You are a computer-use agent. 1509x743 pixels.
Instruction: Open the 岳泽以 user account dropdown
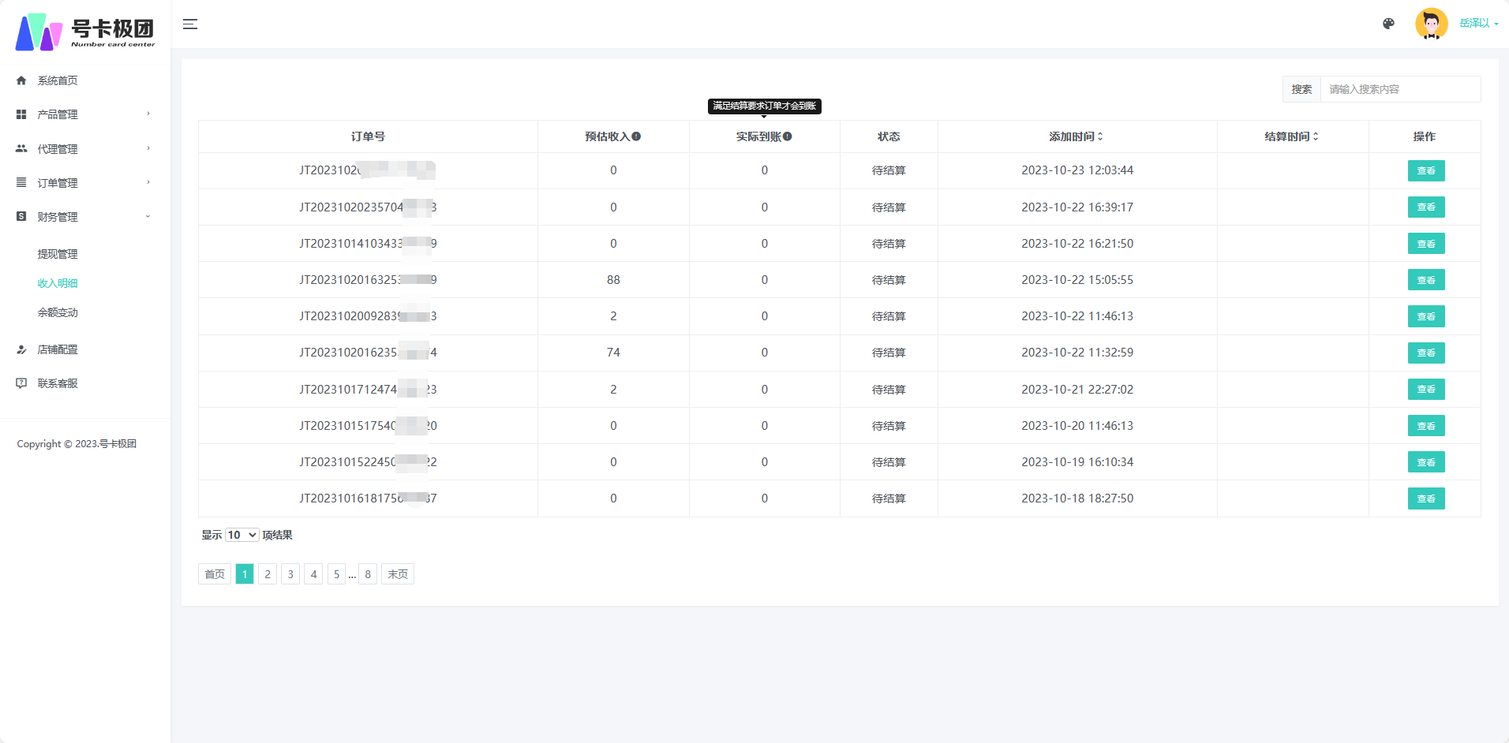tap(1478, 24)
